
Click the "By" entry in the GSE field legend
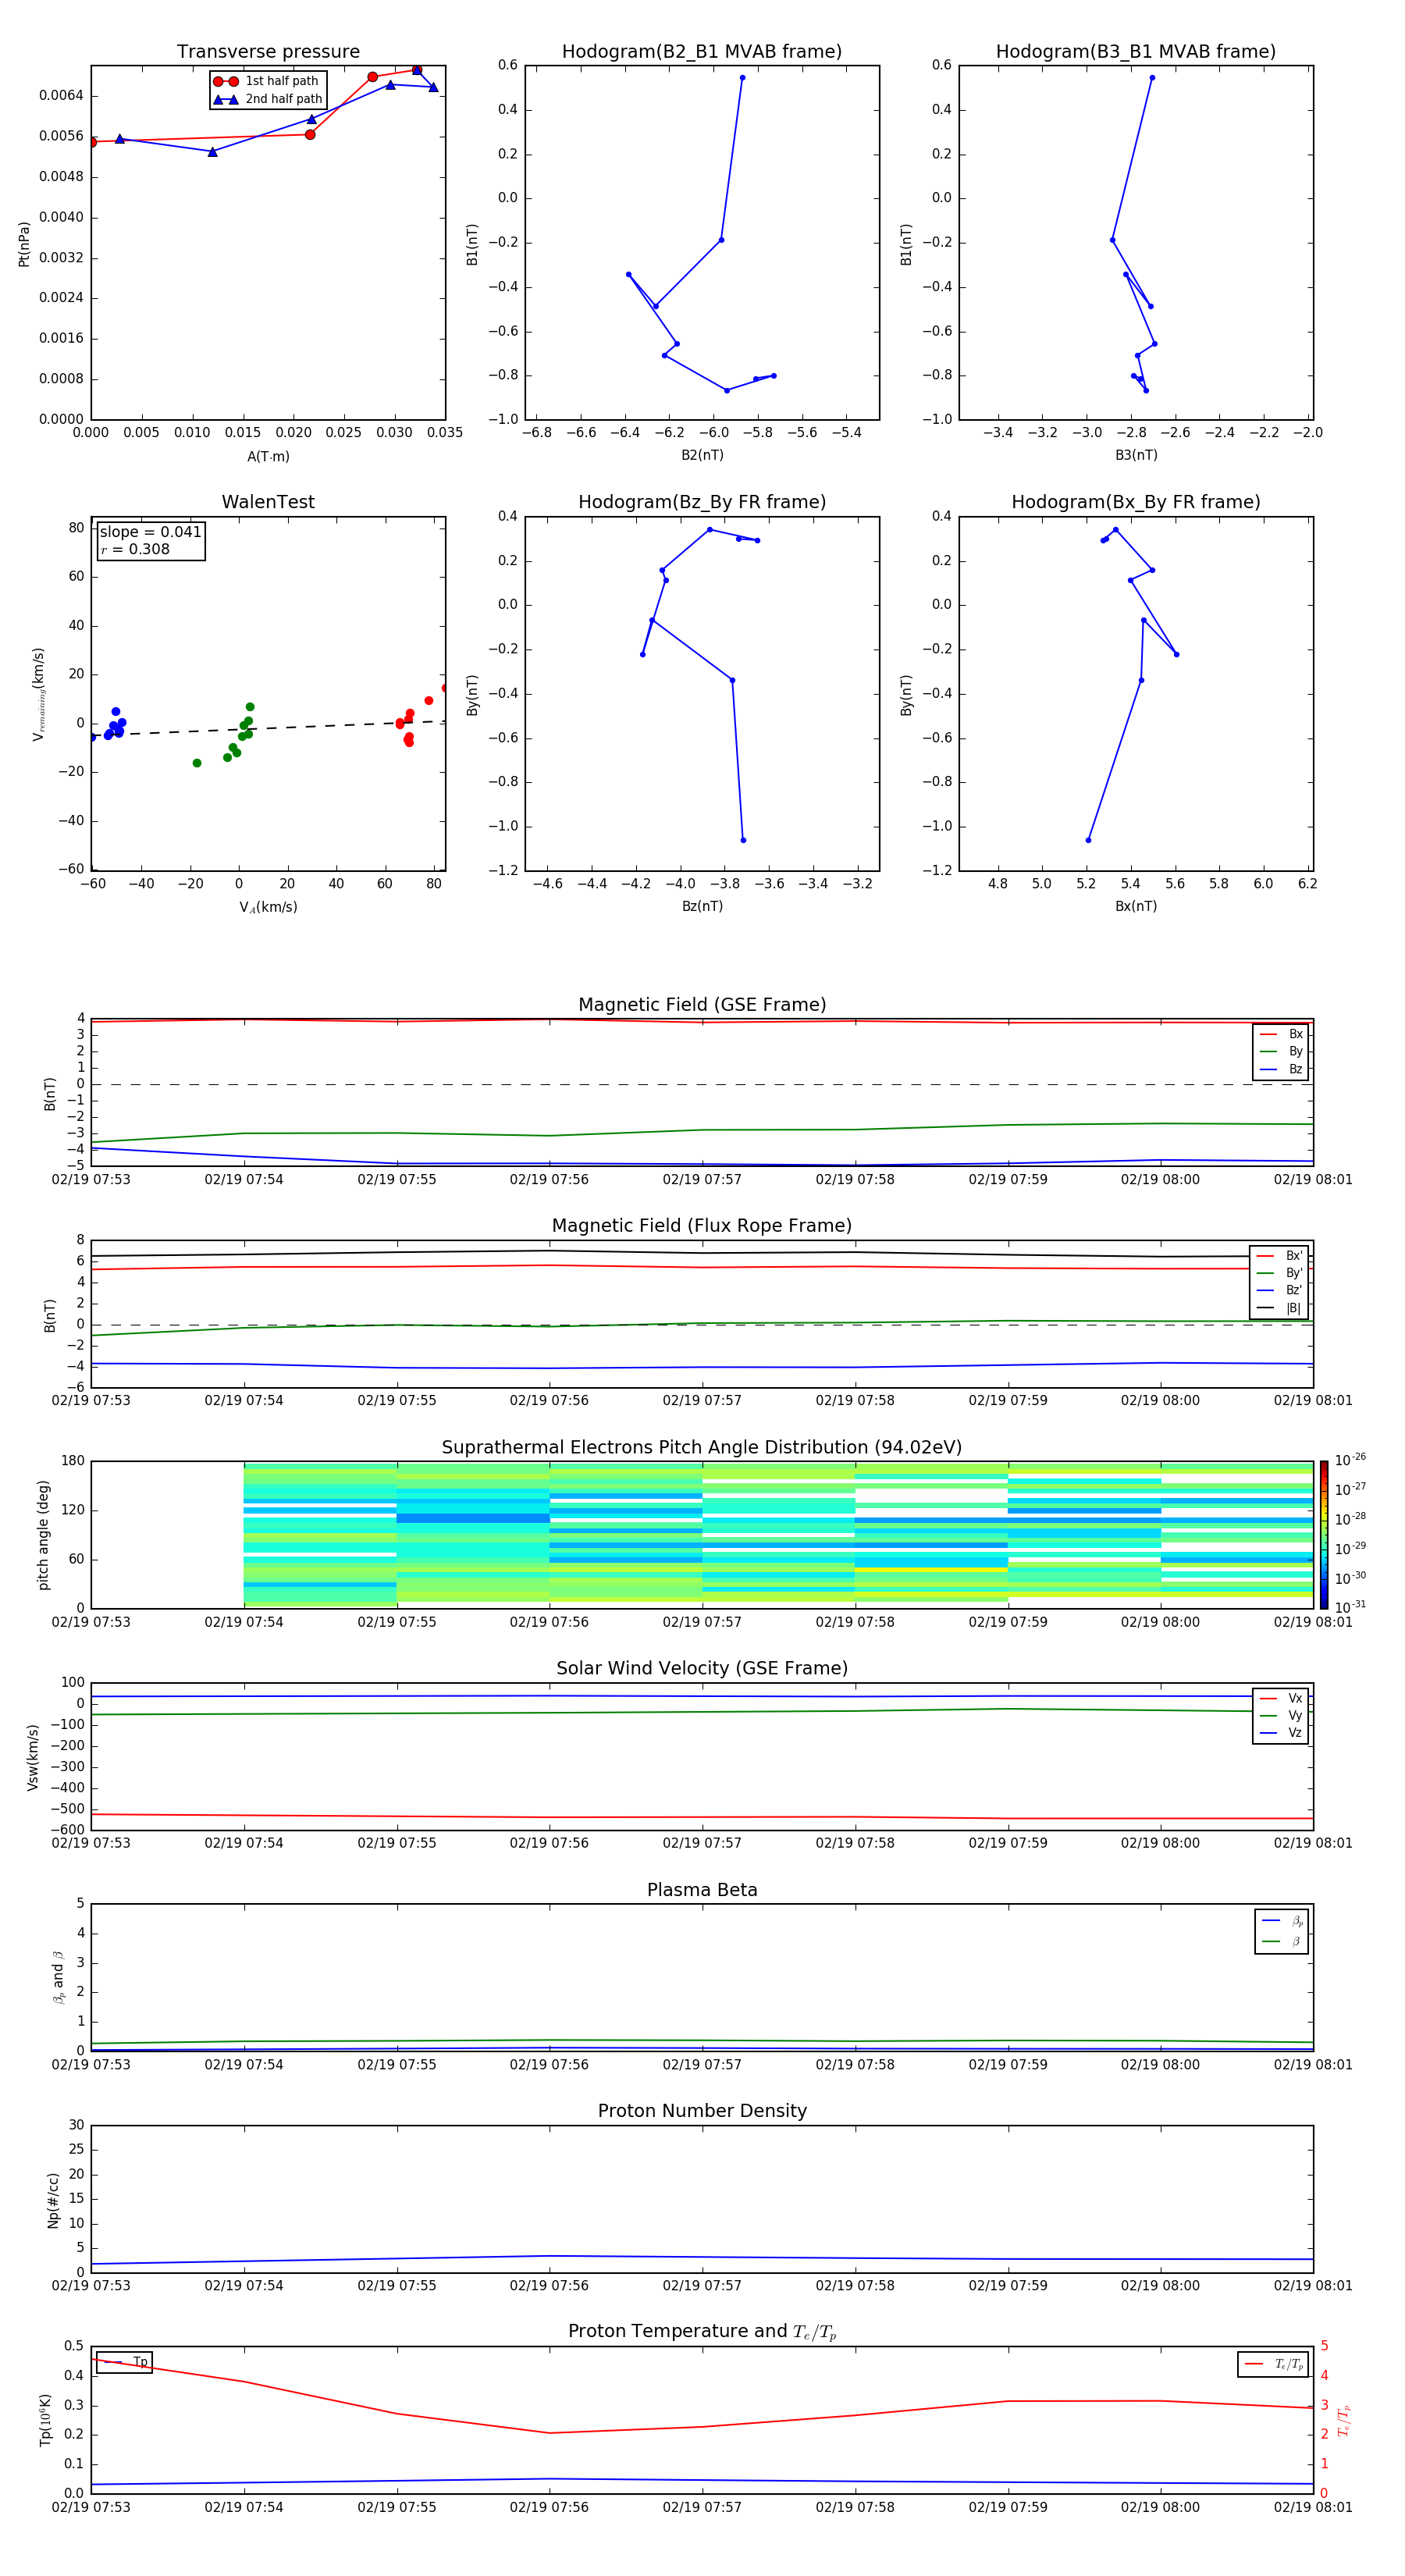coord(1281,1051)
